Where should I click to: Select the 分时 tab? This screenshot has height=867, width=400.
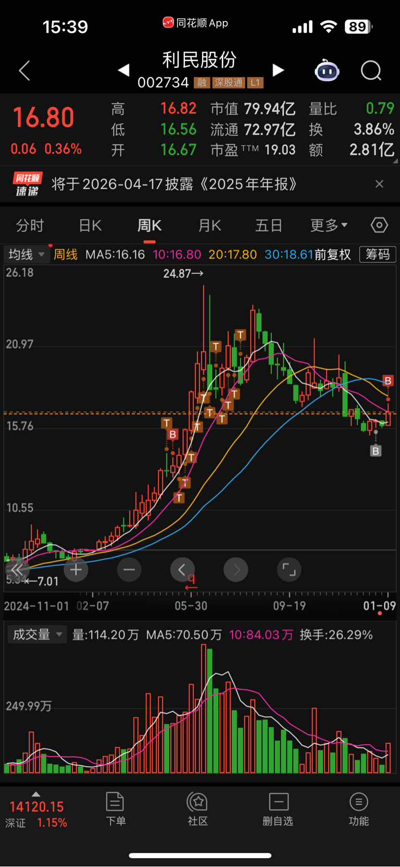pos(30,226)
